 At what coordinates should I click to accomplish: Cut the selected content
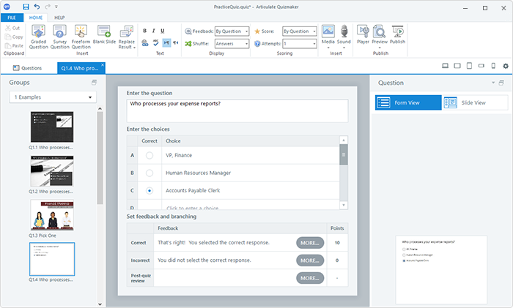12,28
